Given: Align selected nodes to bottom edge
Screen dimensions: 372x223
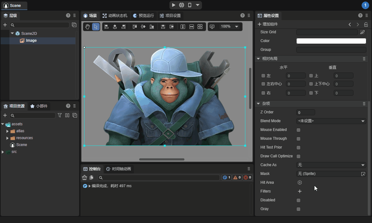Looking at the screenshot, I should pos(152,27).
